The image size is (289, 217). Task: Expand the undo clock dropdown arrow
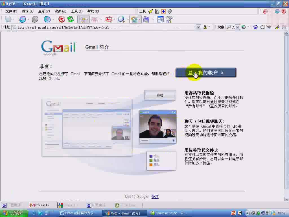click(x=53, y=19)
